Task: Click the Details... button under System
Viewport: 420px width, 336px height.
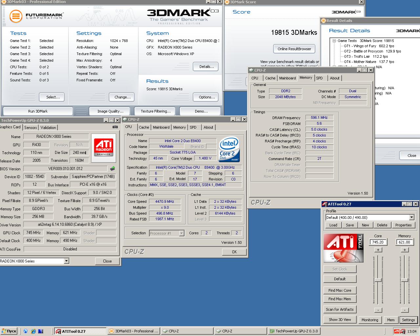Action: tap(206, 67)
